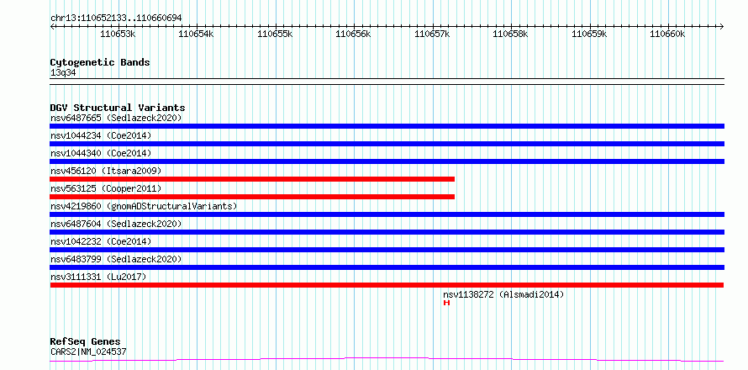Viewport: 748px width, 370px height.
Task: Select the blue bar under nsv1044340
Action: click(387, 161)
